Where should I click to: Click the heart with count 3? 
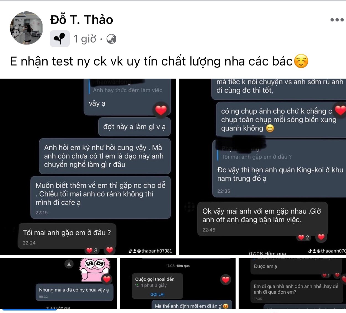click(x=92, y=250)
